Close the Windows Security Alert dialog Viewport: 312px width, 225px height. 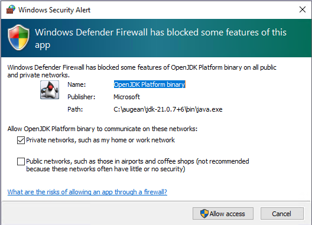(303, 9)
